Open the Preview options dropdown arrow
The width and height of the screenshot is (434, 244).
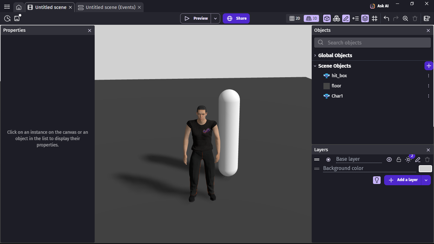[x=215, y=18]
